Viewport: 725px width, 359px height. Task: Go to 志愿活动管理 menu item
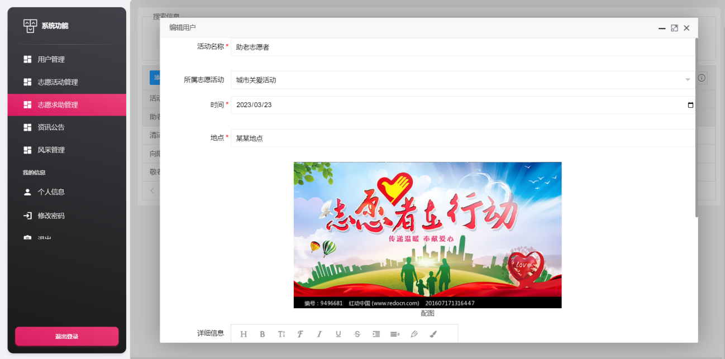[58, 82]
